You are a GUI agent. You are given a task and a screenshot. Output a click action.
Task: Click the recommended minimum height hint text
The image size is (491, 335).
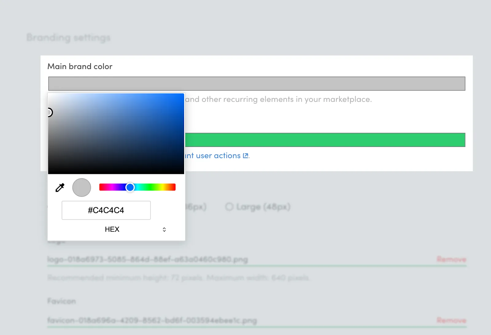click(x=179, y=278)
